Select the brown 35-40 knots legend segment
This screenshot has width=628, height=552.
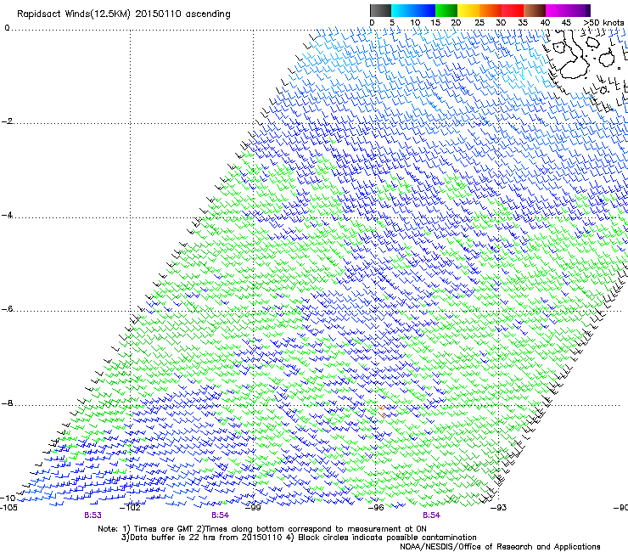click(535, 10)
